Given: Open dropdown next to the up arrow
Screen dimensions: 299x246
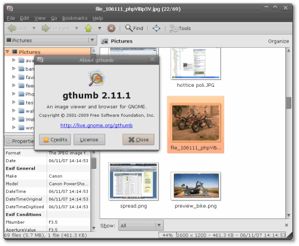Looking at the screenshot, I should 99,28.
